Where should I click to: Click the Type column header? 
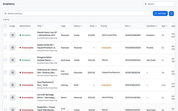[63, 26]
